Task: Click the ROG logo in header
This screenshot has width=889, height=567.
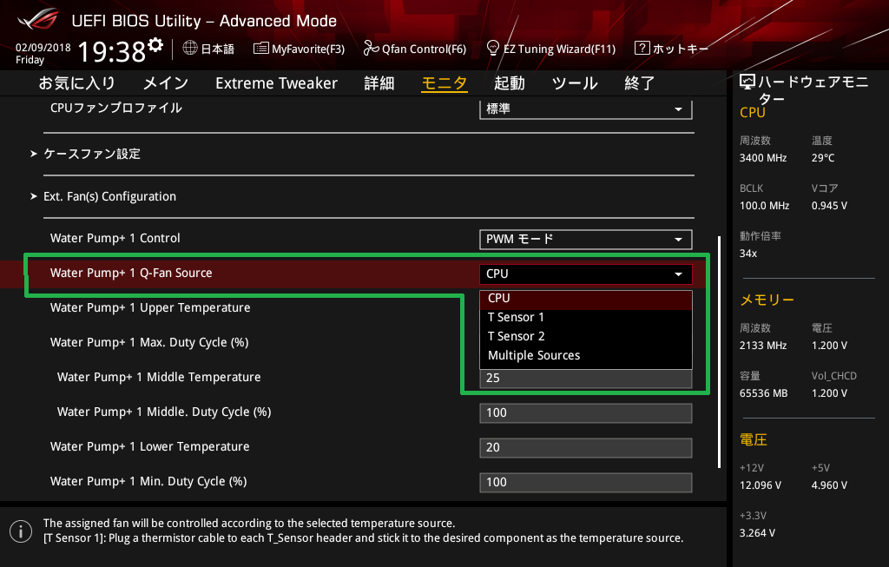Action: tap(38, 19)
